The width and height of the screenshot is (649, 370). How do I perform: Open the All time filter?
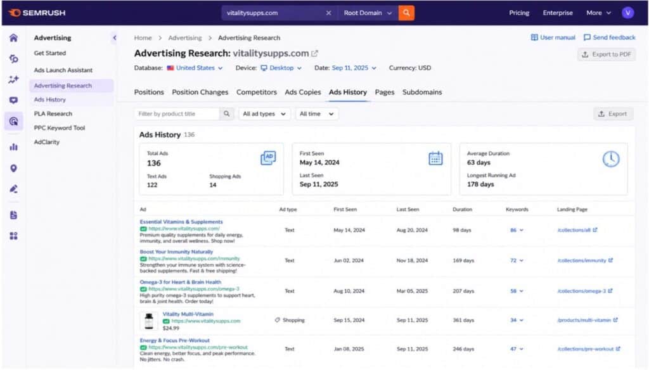317,114
